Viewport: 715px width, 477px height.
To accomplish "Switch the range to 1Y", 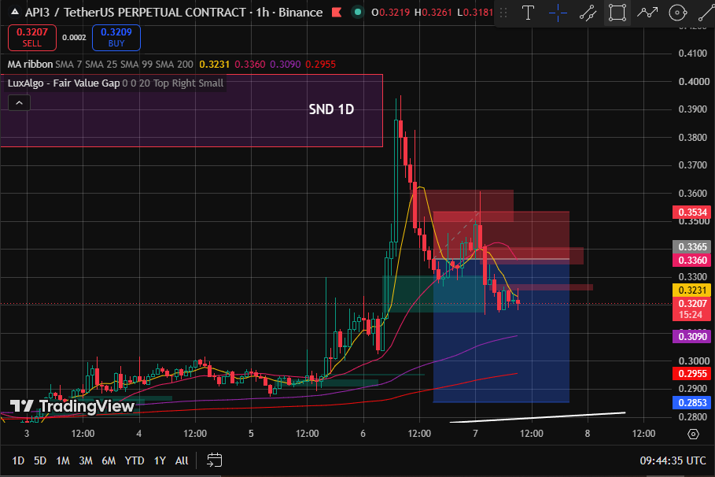I will pyautogui.click(x=160, y=460).
